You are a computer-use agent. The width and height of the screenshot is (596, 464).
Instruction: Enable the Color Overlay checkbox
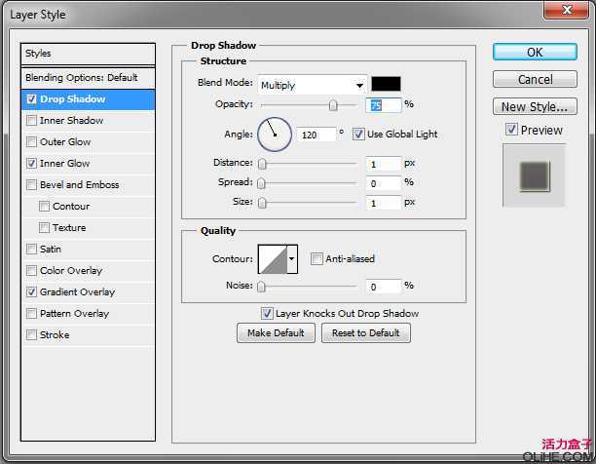pyautogui.click(x=31, y=270)
